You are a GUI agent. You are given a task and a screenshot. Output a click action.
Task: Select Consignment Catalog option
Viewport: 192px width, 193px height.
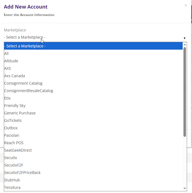(x=23, y=83)
